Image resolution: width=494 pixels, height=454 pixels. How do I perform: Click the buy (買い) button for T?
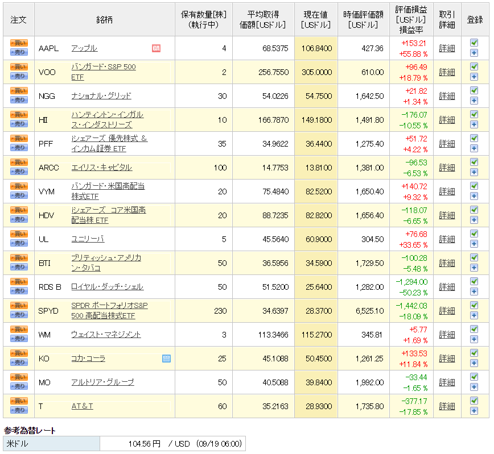coord(19,402)
